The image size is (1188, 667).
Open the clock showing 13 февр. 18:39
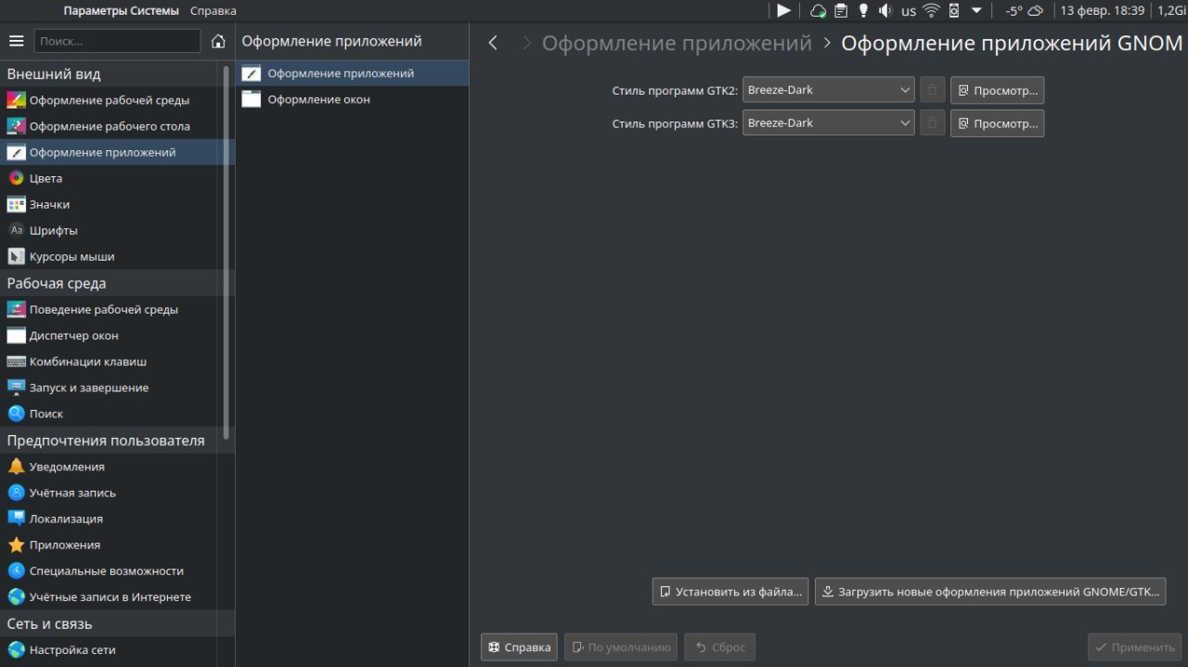coord(1103,11)
